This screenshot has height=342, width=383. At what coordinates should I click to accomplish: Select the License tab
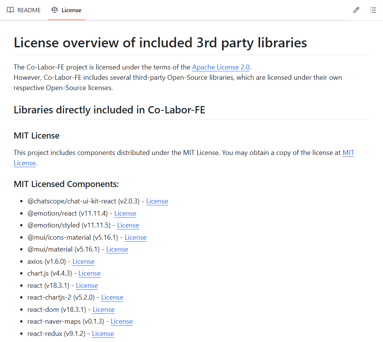[x=66, y=10]
